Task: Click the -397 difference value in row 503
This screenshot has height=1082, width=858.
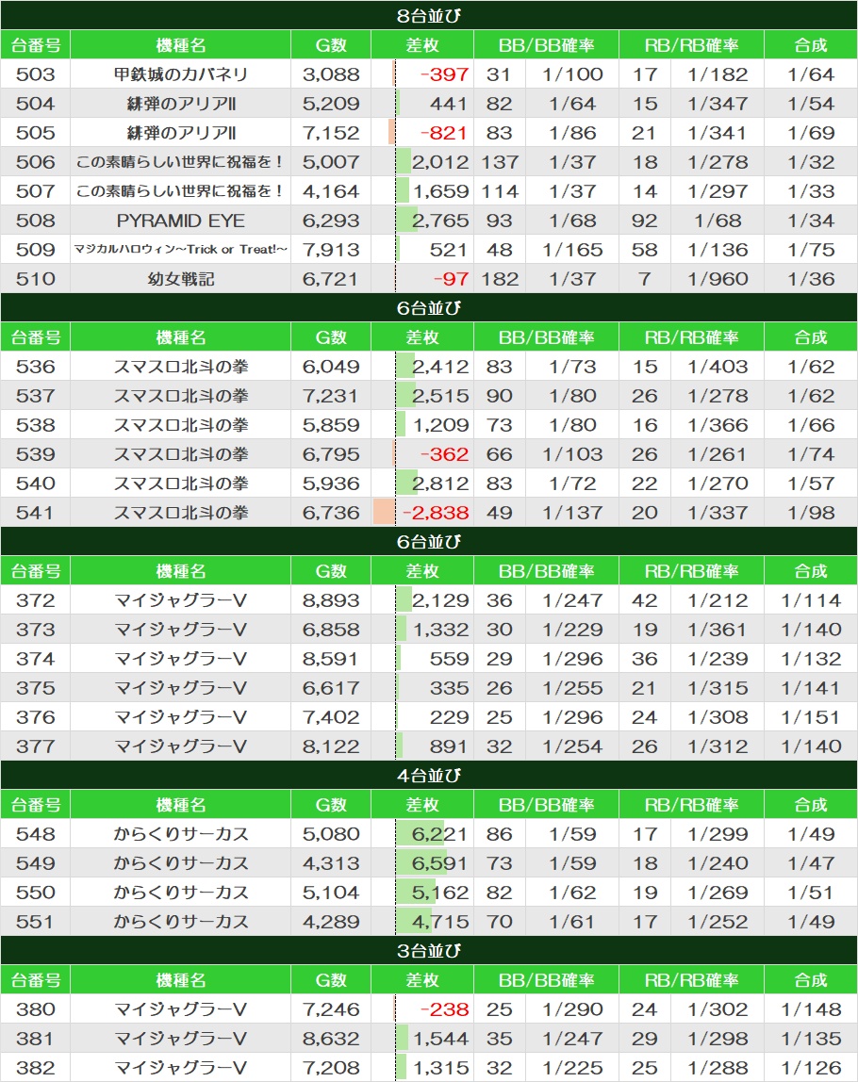Action: coord(444,74)
